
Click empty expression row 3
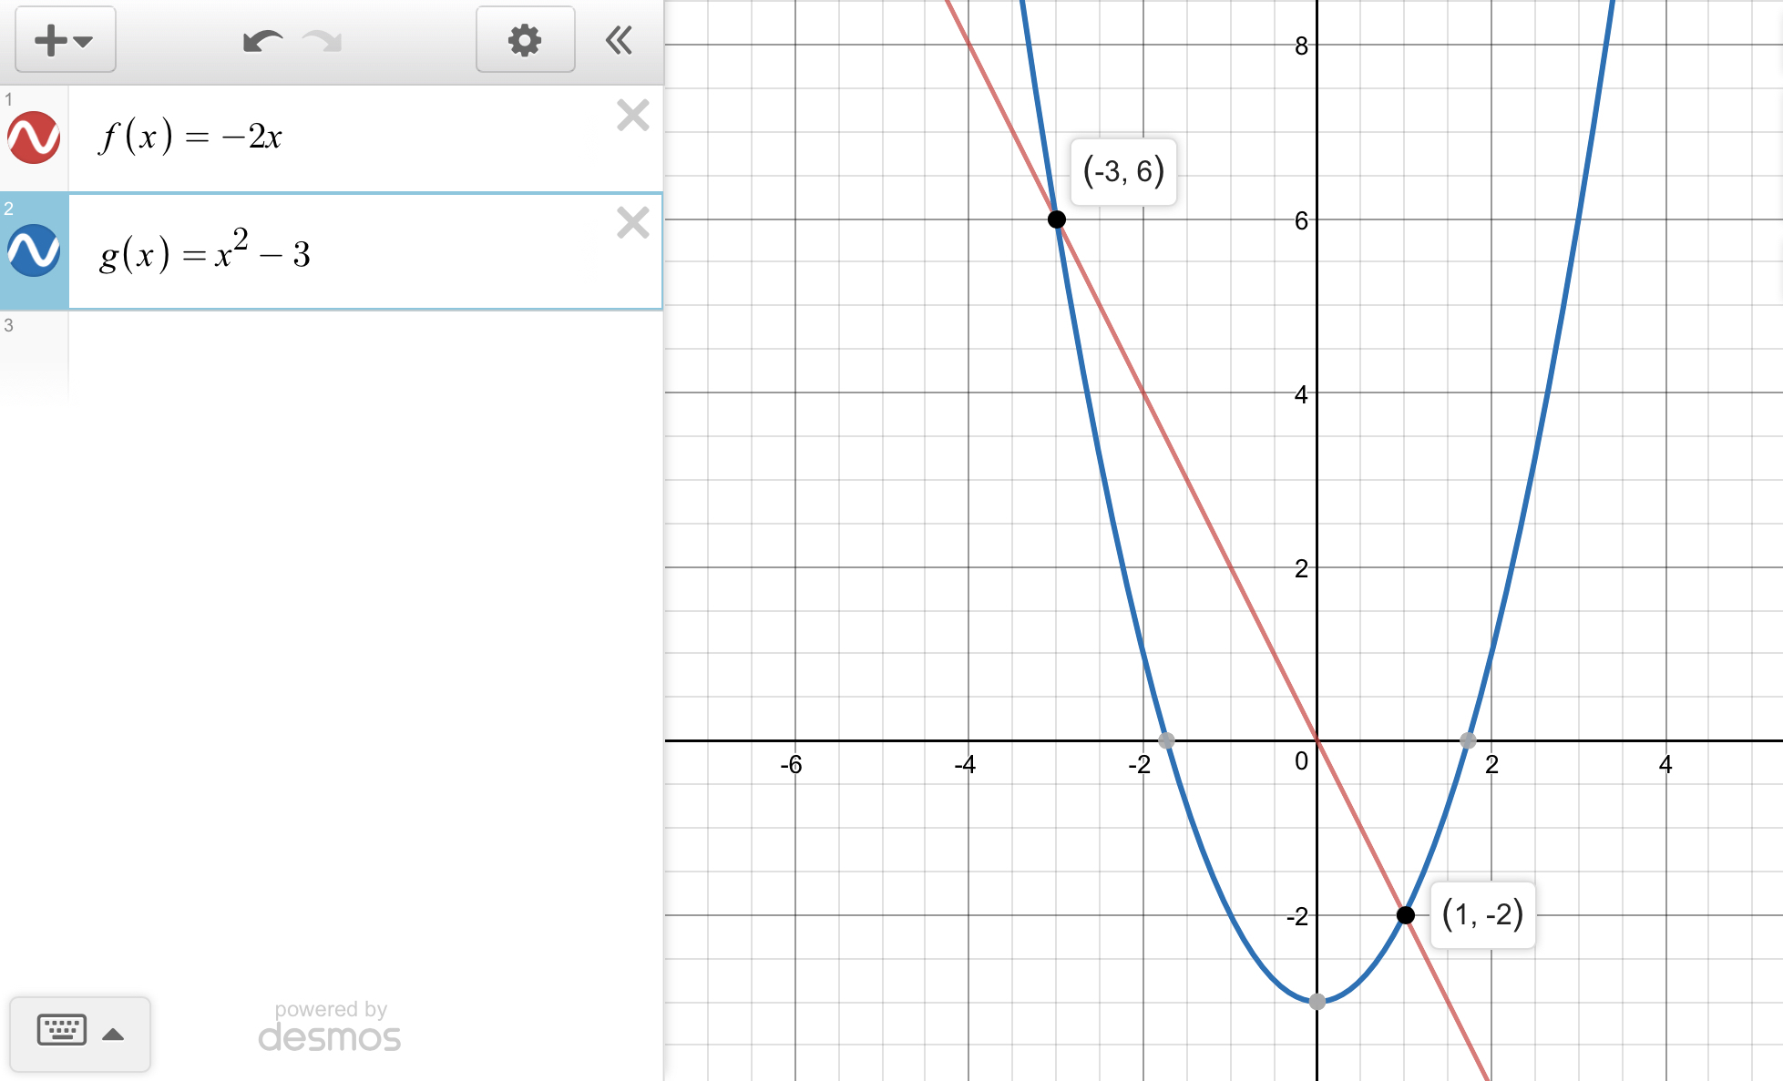tap(364, 355)
